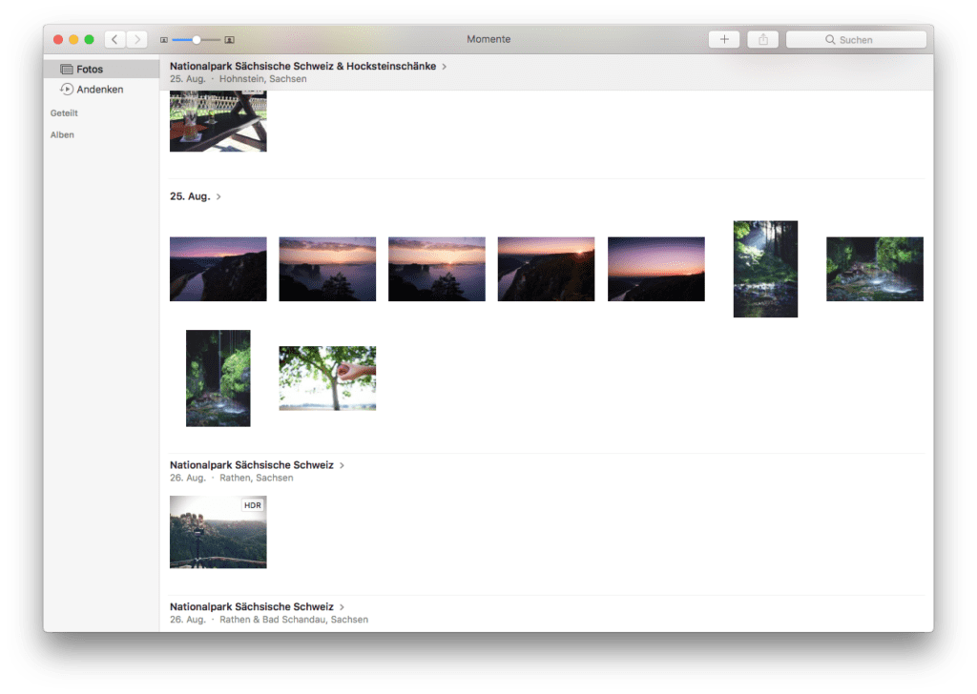The height and width of the screenshot is (694, 977).
Task: Open Nationalpark Sächsische Schweiz moment in Rathen, Sachsen
Action: coord(252,465)
